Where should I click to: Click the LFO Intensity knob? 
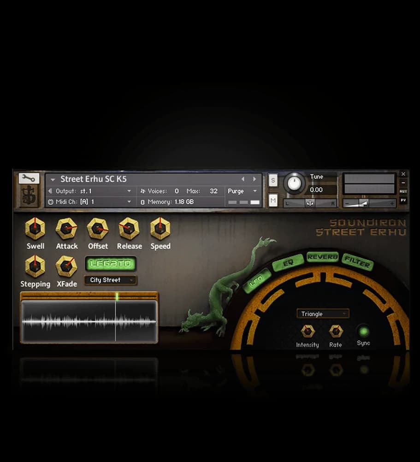pos(308,331)
